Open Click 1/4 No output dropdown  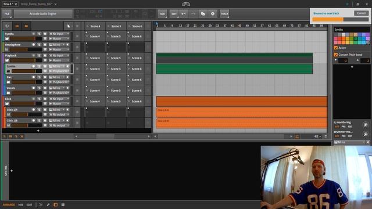click(59, 114)
